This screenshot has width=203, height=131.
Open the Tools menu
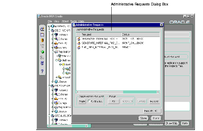[73, 21]
